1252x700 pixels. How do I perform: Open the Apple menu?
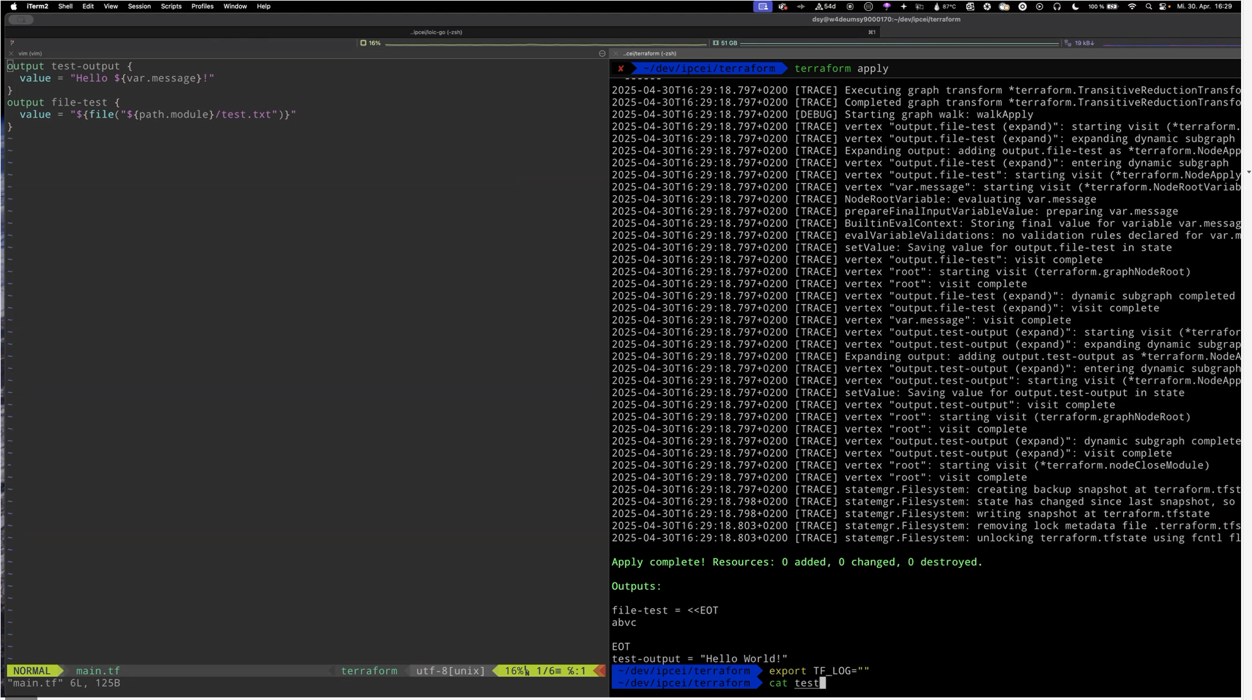[14, 6]
